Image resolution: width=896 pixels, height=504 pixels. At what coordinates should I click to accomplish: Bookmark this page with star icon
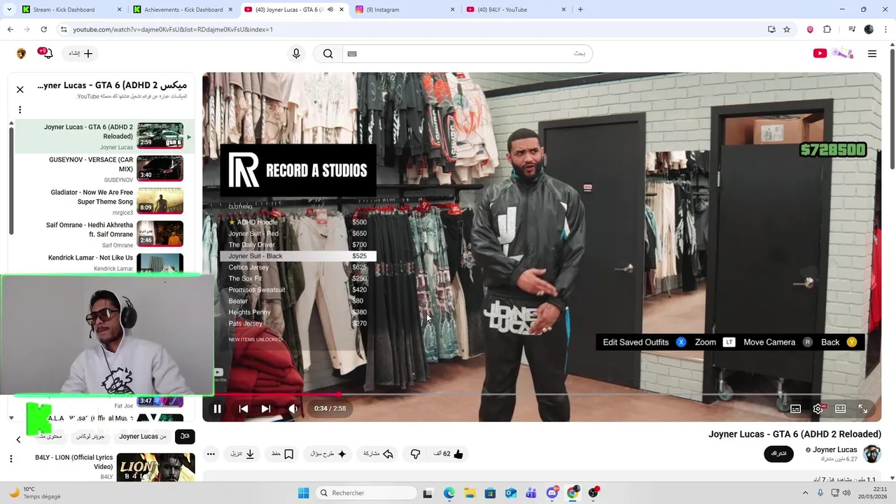787,29
